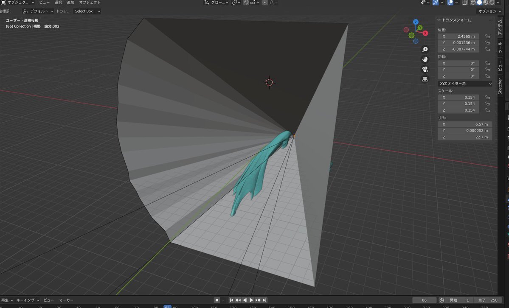Click position X value 2.4565 m

click(458, 36)
